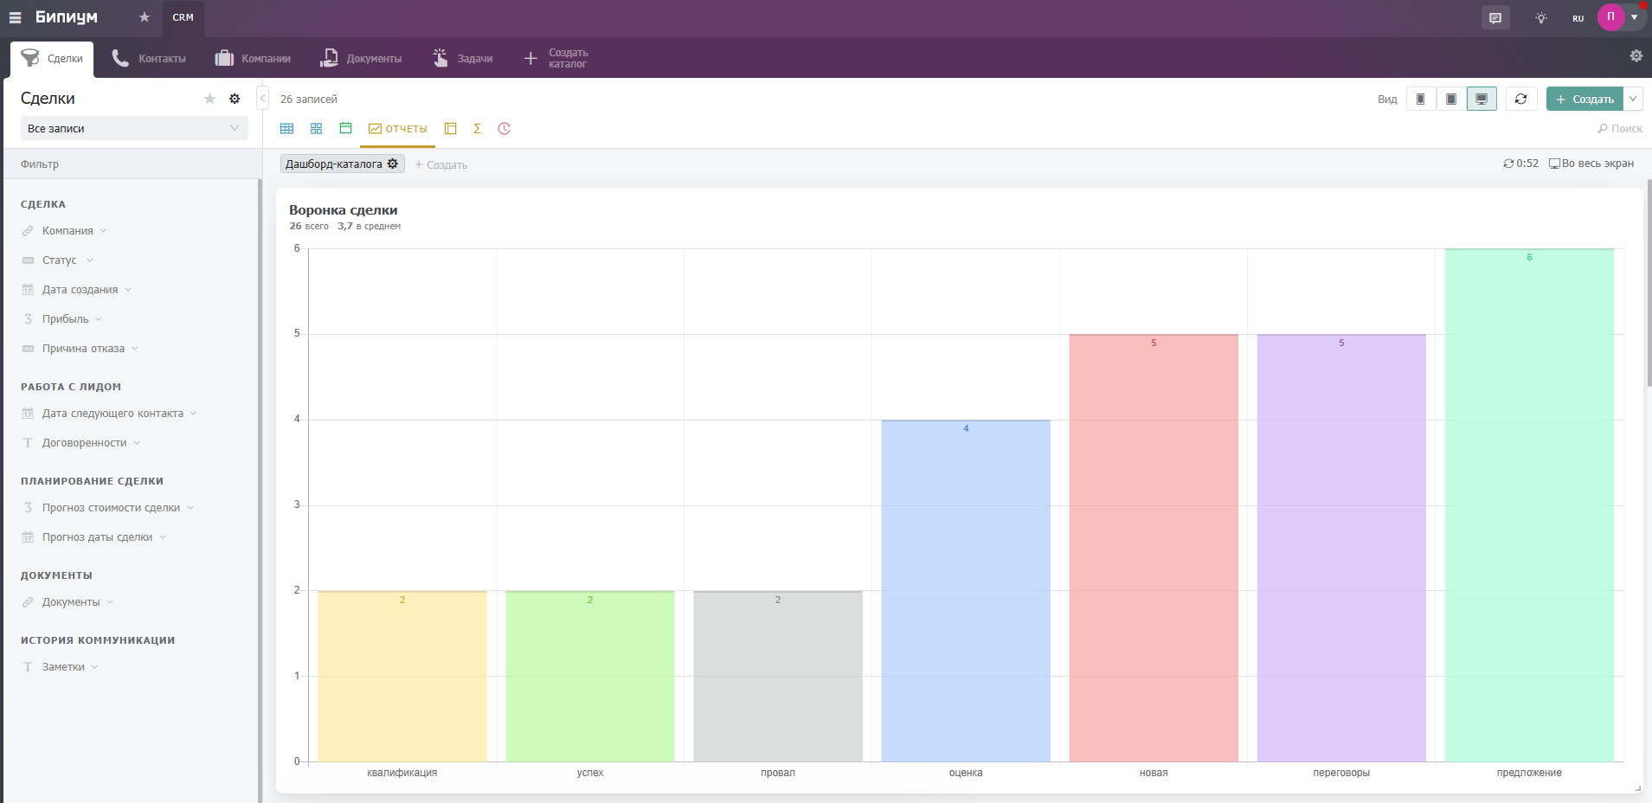Star the Сделки catalog as favorite

(x=209, y=99)
